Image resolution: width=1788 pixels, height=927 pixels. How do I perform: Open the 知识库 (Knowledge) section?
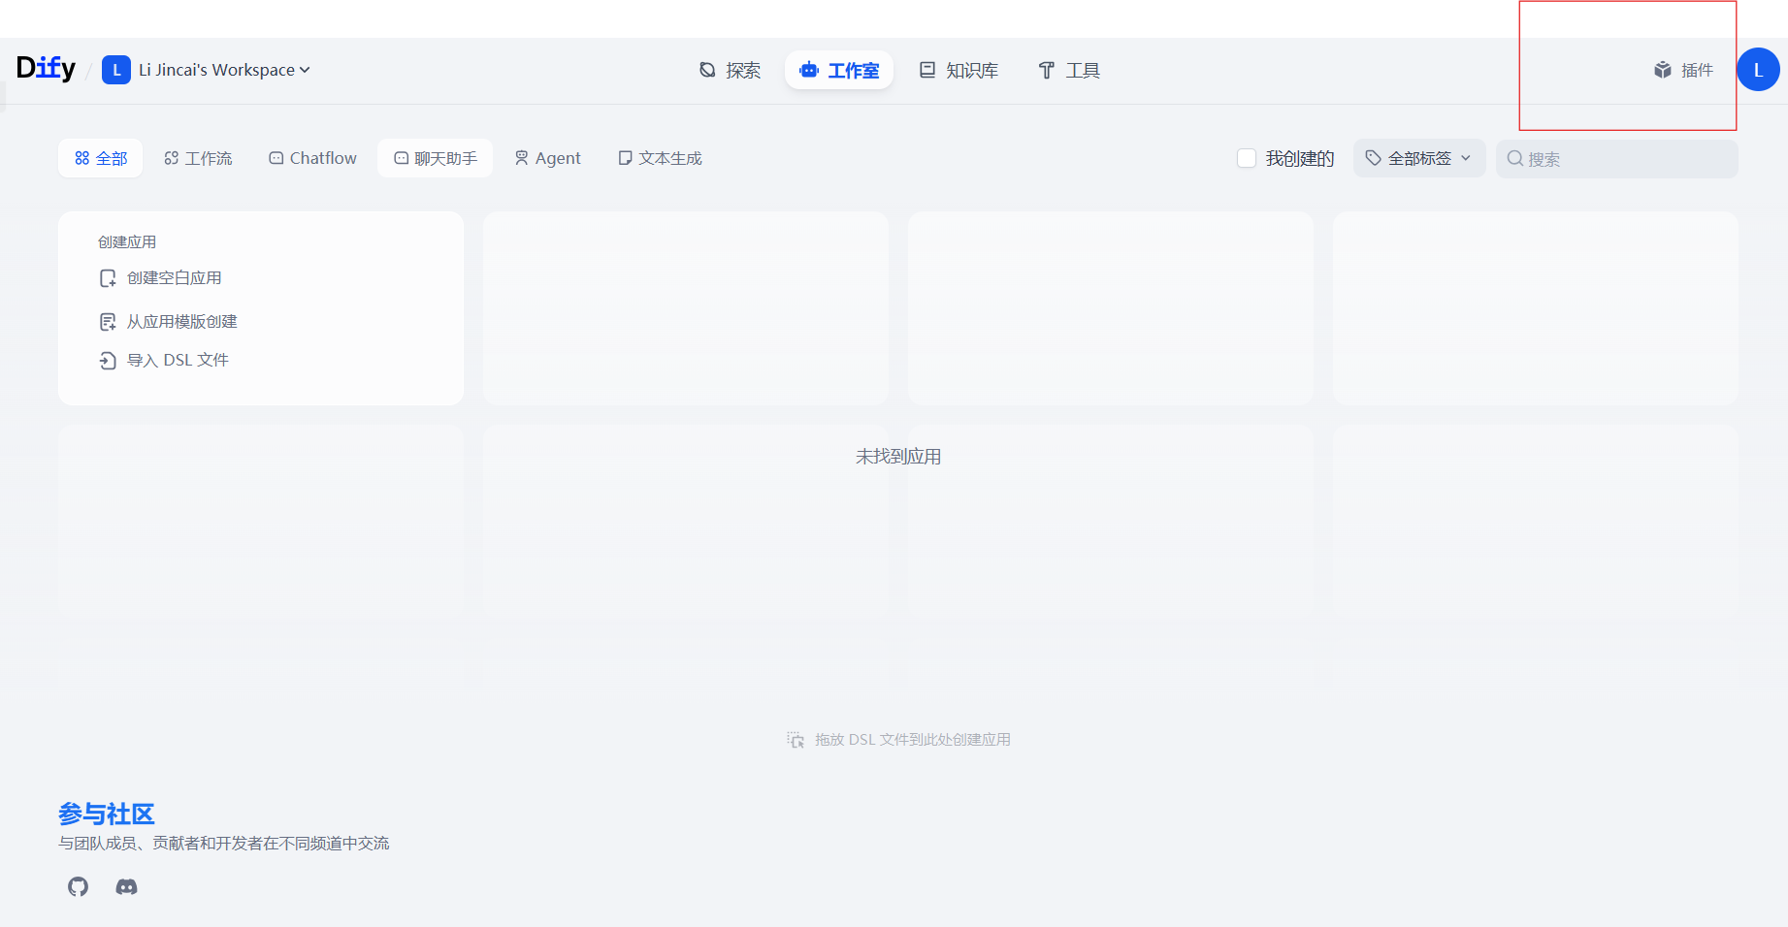[959, 70]
